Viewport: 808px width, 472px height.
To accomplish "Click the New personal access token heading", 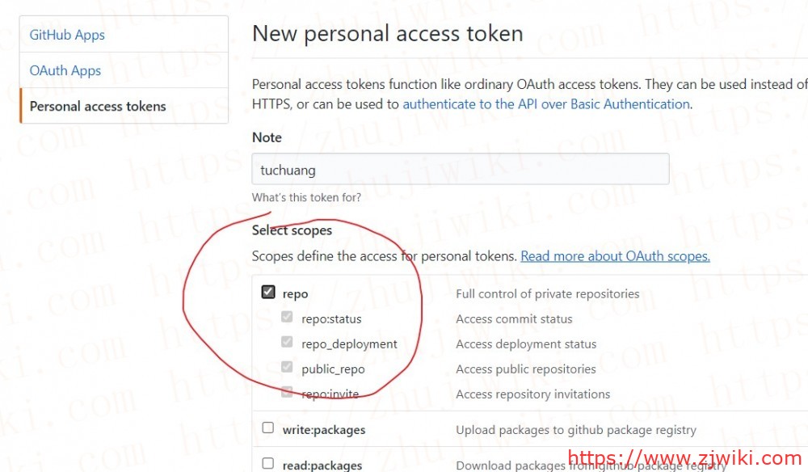I will coord(389,33).
